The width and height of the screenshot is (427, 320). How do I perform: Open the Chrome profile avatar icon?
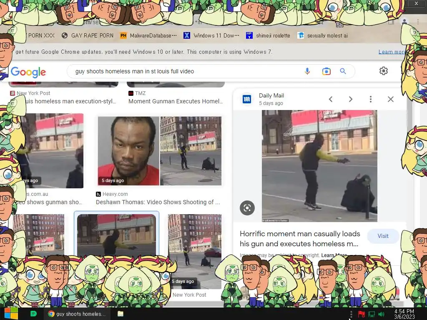(404, 21)
